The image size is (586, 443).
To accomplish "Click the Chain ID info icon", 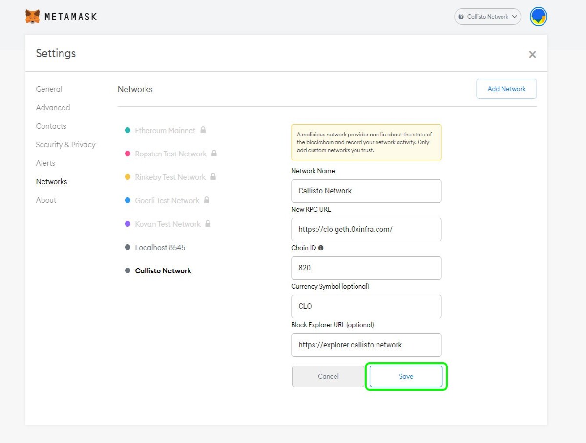I will 321,248.
